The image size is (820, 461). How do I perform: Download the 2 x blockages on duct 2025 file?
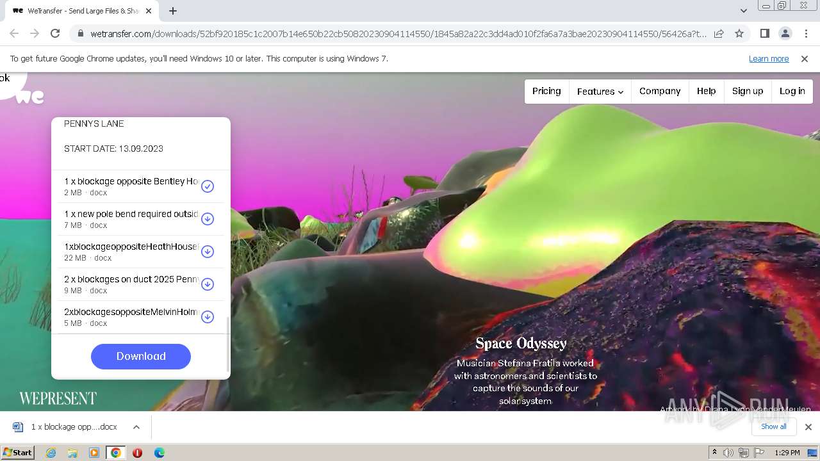tap(208, 284)
